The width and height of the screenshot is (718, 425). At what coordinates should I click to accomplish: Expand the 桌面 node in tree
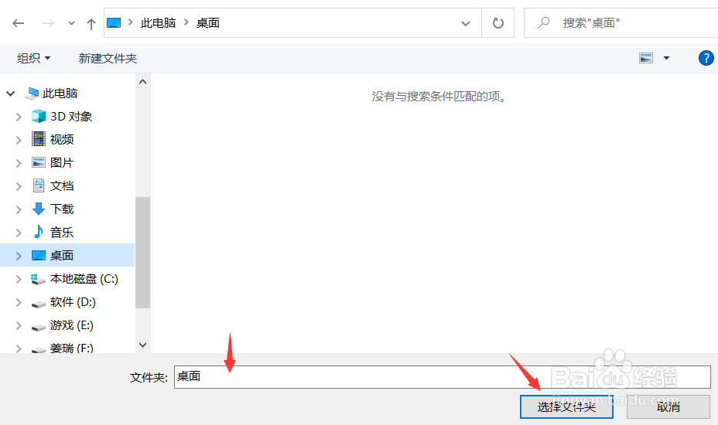(x=19, y=256)
